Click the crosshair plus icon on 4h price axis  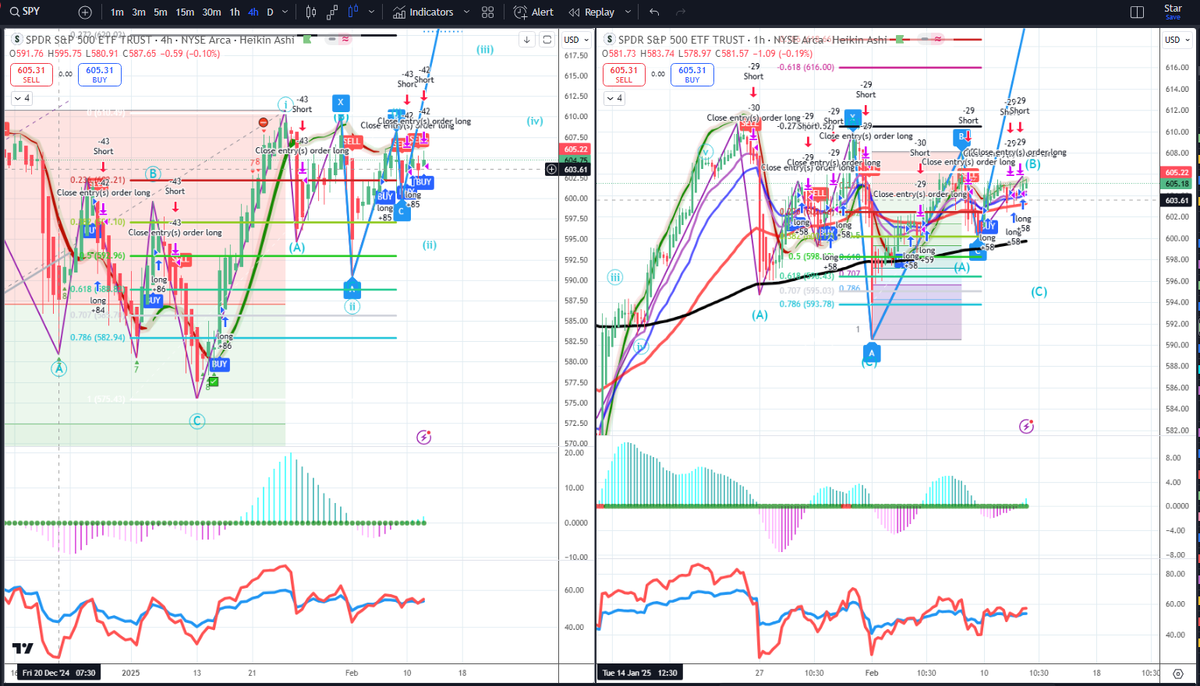coord(551,169)
